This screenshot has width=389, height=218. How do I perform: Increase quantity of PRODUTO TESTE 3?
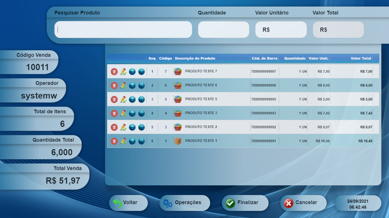point(142,113)
